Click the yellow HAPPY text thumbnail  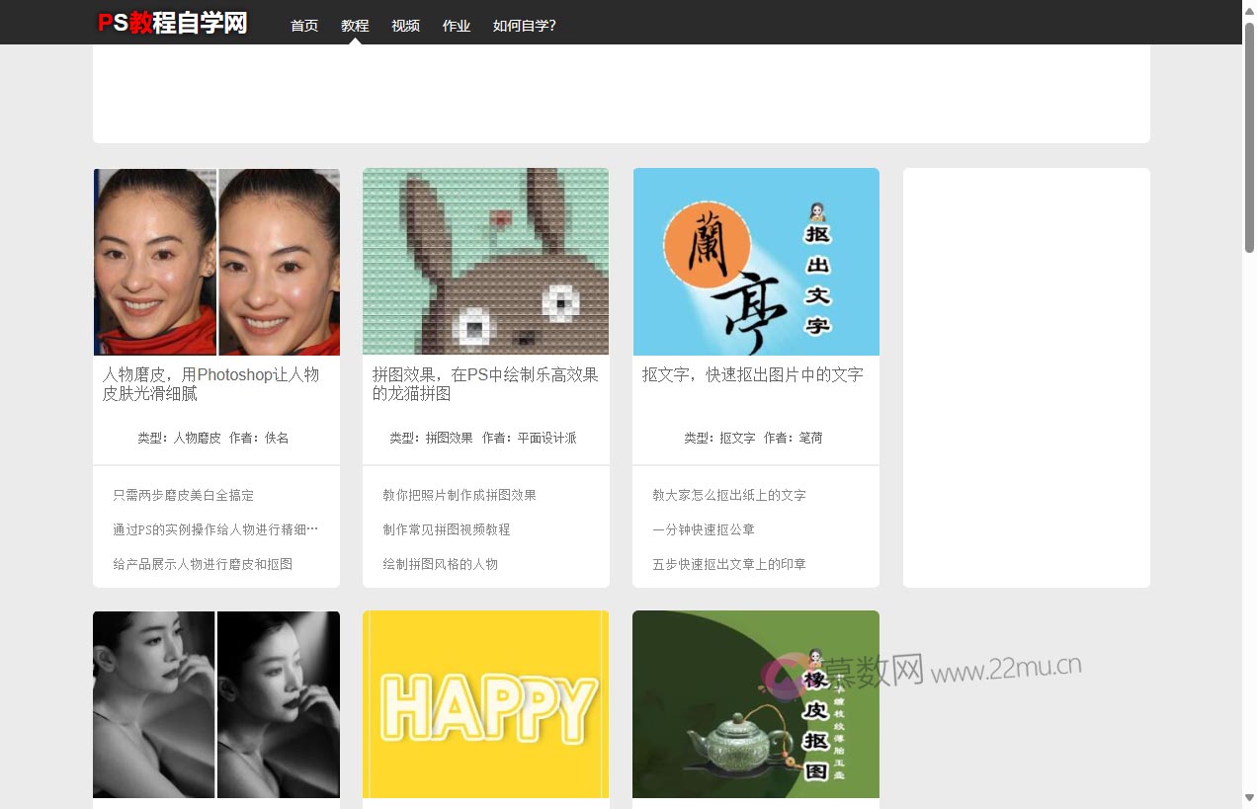tap(485, 704)
